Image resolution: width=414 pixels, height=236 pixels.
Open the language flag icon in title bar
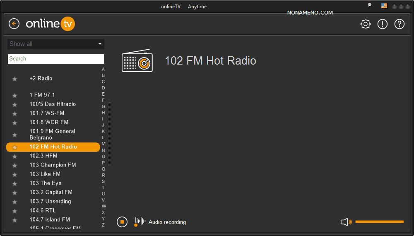tap(384, 6)
